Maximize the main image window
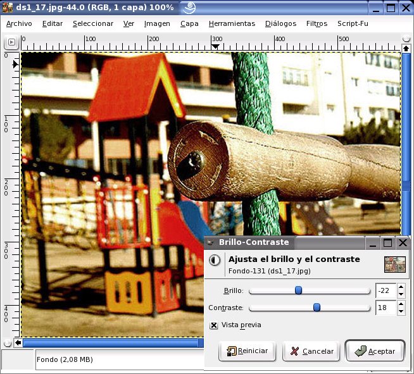This screenshot has width=414, height=374. click(x=391, y=8)
